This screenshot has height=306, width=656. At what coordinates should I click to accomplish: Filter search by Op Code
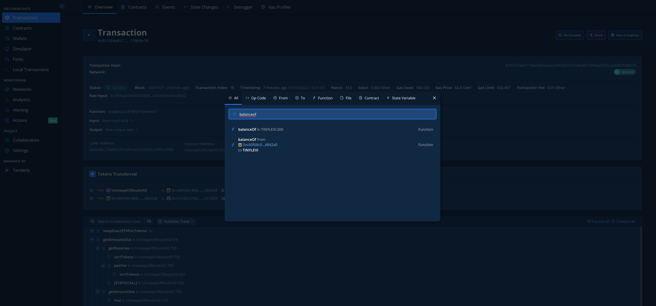tap(256, 98)
